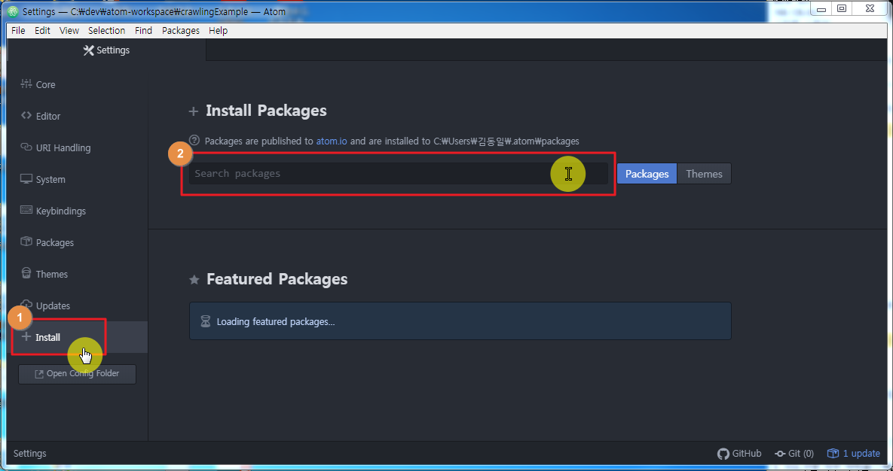
Task: Open the Selection menu
Action: (106, 31)
